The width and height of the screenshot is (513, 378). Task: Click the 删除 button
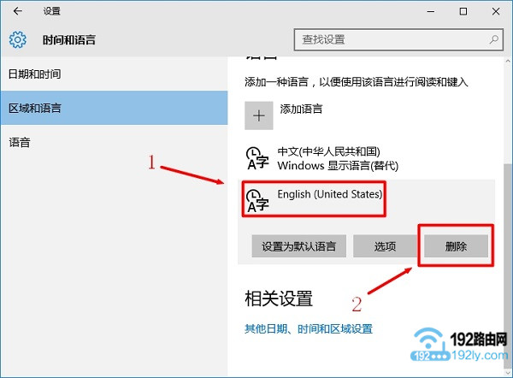[x=456, y=246]
